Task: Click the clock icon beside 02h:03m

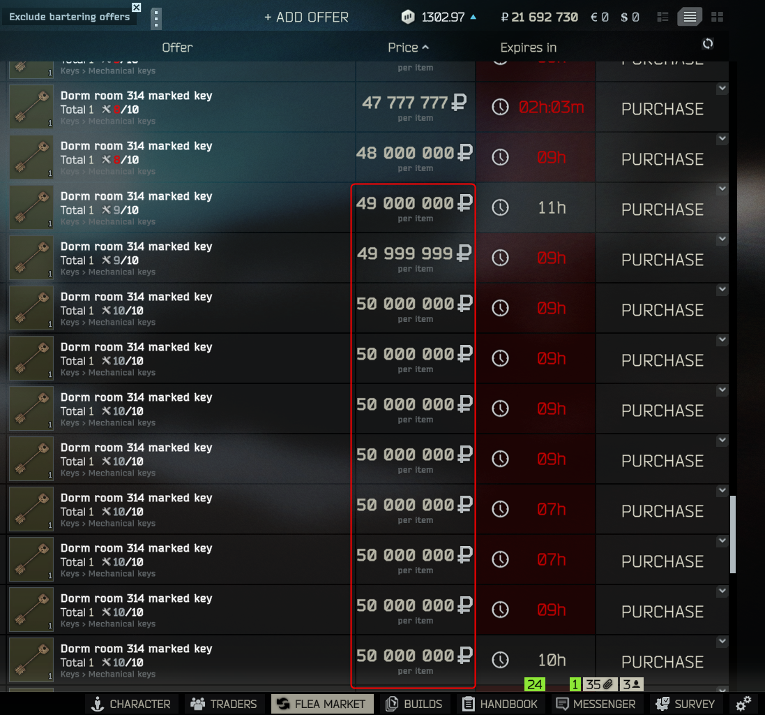Action: pyautogui.click(x=500, y=107)
